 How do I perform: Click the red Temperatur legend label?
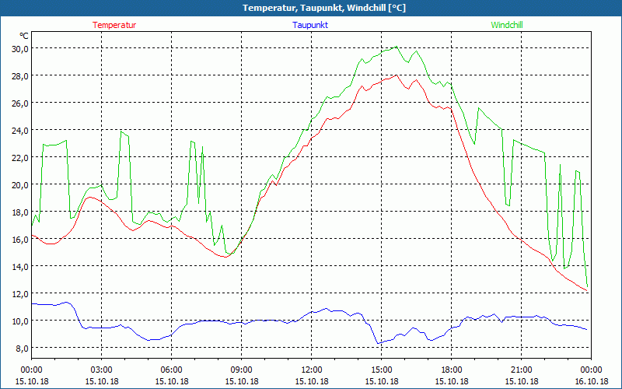[114, 25]
